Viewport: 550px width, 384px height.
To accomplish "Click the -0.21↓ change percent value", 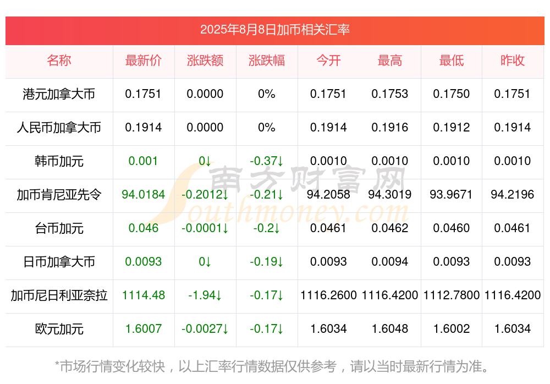I will 267,194.
